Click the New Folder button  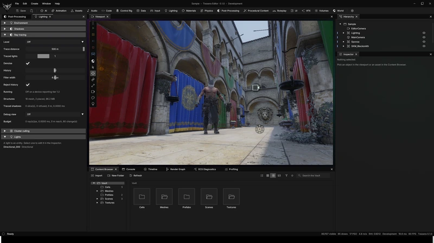tap(116, 175)
